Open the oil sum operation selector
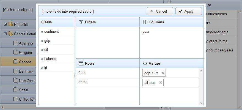The height and width of the screenshot is (110, 242). [153, 82]
